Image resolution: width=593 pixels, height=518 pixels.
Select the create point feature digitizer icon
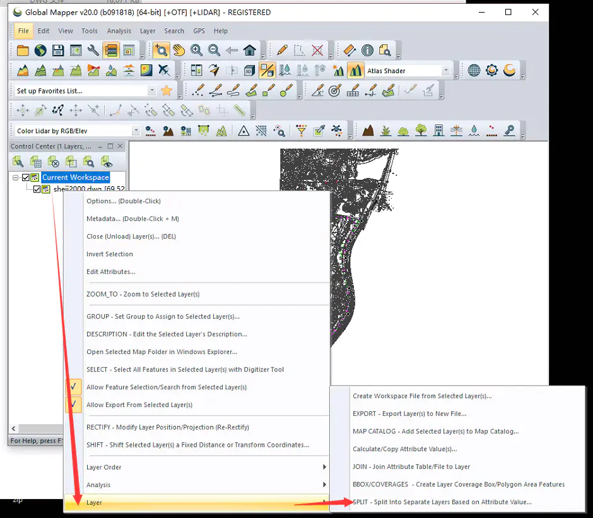(x=198, y=90)
